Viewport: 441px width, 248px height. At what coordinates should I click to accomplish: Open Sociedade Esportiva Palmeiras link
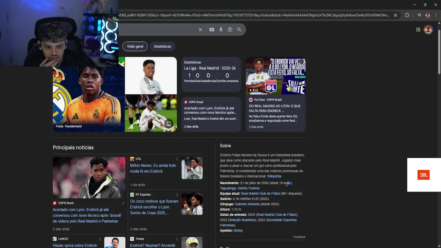(258, 223)
